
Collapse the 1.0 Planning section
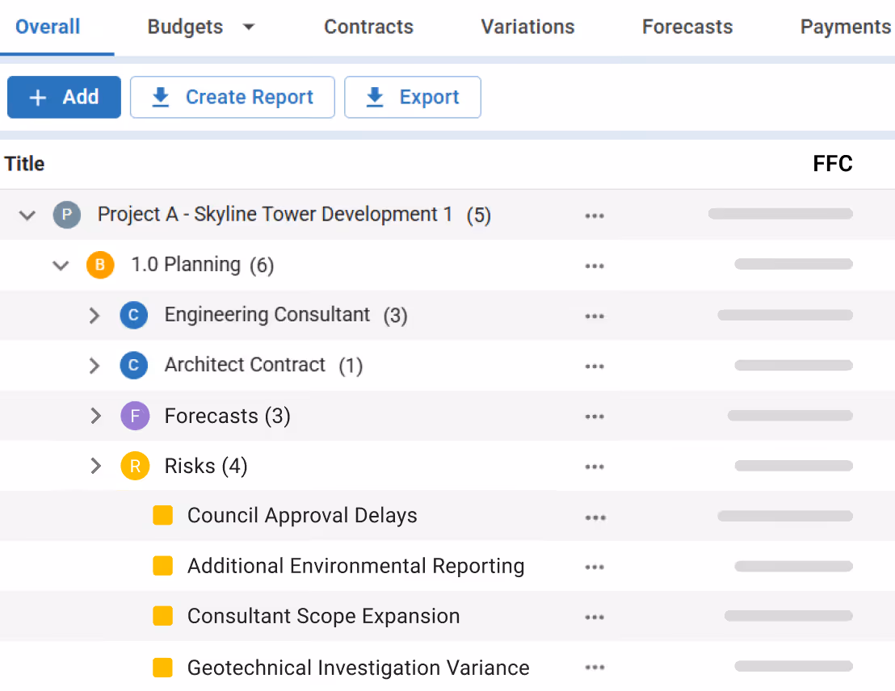[x=61, y=264]
